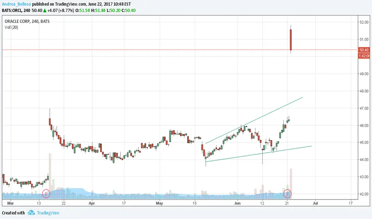Click the large red gap-up candle
The width and height of the screenshot is (372, 219).
point(291,39)
